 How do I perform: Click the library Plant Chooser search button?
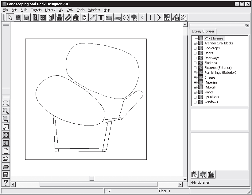pos(203,174)
